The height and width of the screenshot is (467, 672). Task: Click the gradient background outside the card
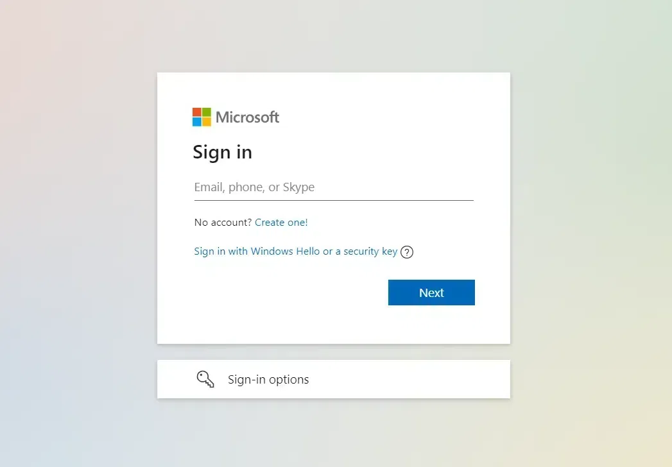pyautogui.click(x=77, y=232)
